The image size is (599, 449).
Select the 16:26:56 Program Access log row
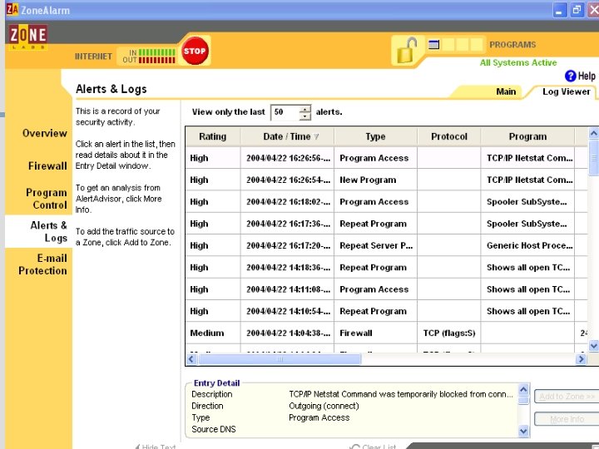(x=387, y=158)
